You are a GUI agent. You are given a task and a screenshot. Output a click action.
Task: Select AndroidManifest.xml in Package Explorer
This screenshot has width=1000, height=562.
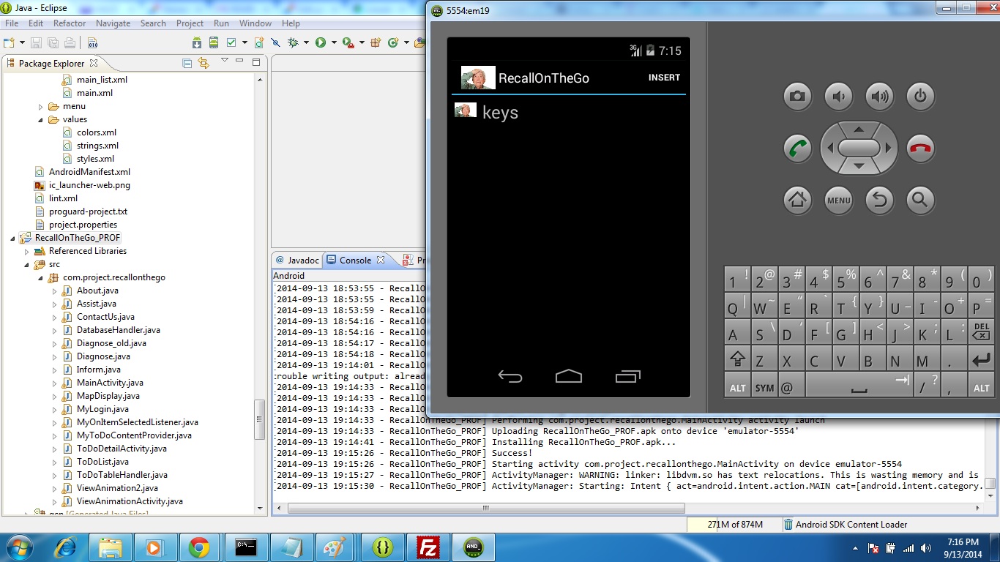coord(89,172)
